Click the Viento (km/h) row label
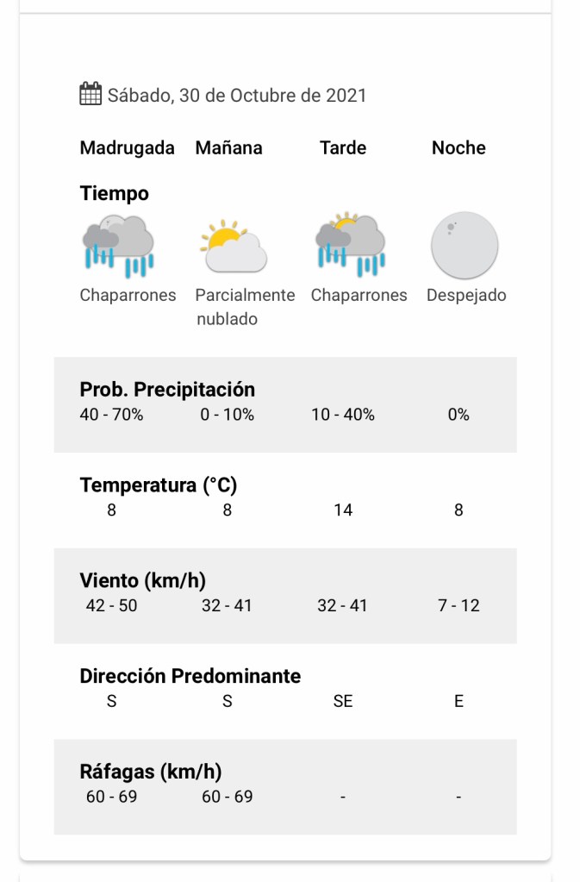The width and height of the screenshot is (580, 882). coord(142,580)
